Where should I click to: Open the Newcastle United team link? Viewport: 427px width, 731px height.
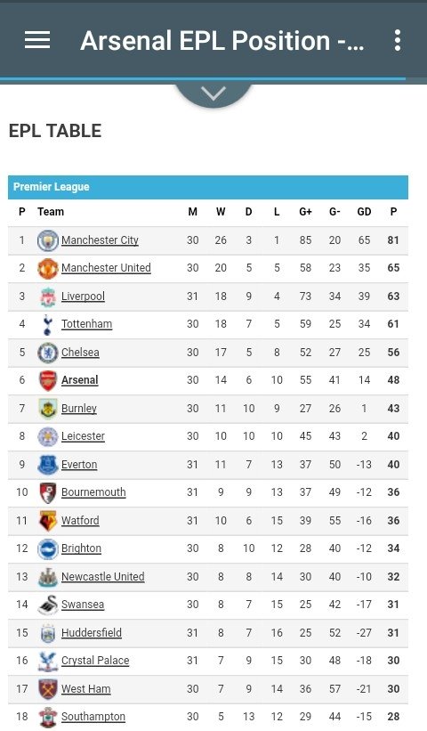point(103,577)
